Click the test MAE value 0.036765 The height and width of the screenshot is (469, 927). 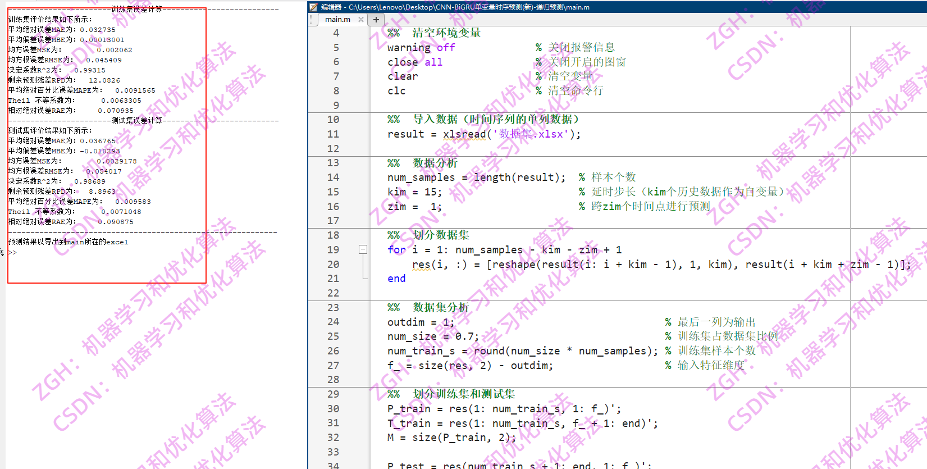coord(98,141)
